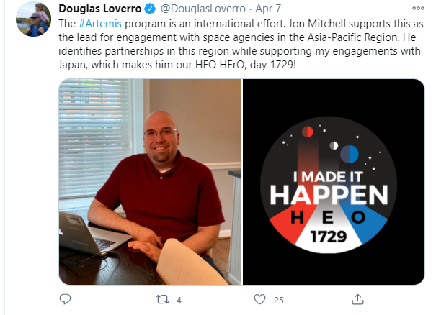
Task: Open the Douglas Loverro display name
Action: pyautogui.click(x=100, y=9)
